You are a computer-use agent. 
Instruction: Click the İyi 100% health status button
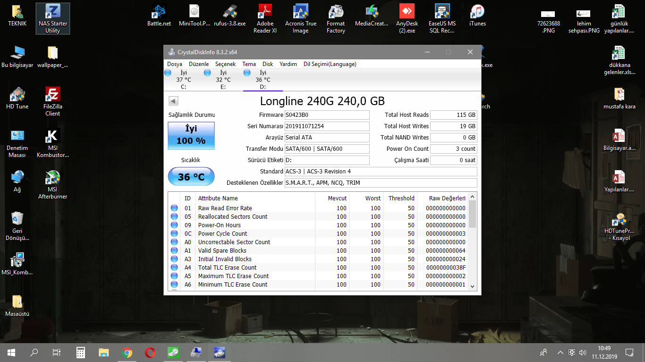click(x=191, y=135)
